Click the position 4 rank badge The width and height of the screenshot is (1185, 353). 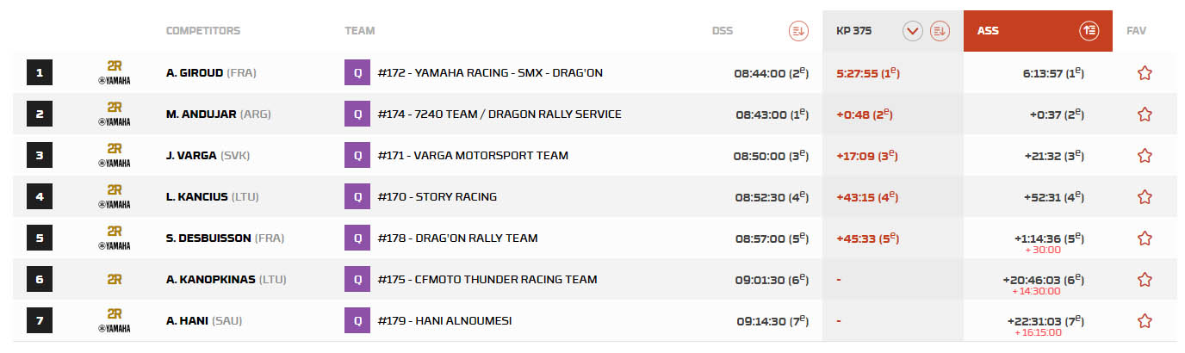point(40,197)
